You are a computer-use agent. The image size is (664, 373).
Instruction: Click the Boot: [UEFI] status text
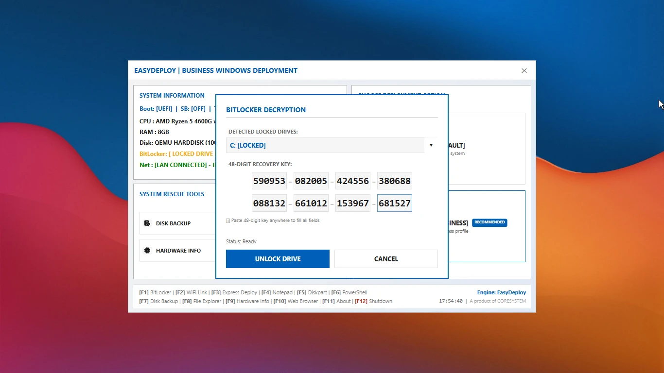[x=156, y=109]
